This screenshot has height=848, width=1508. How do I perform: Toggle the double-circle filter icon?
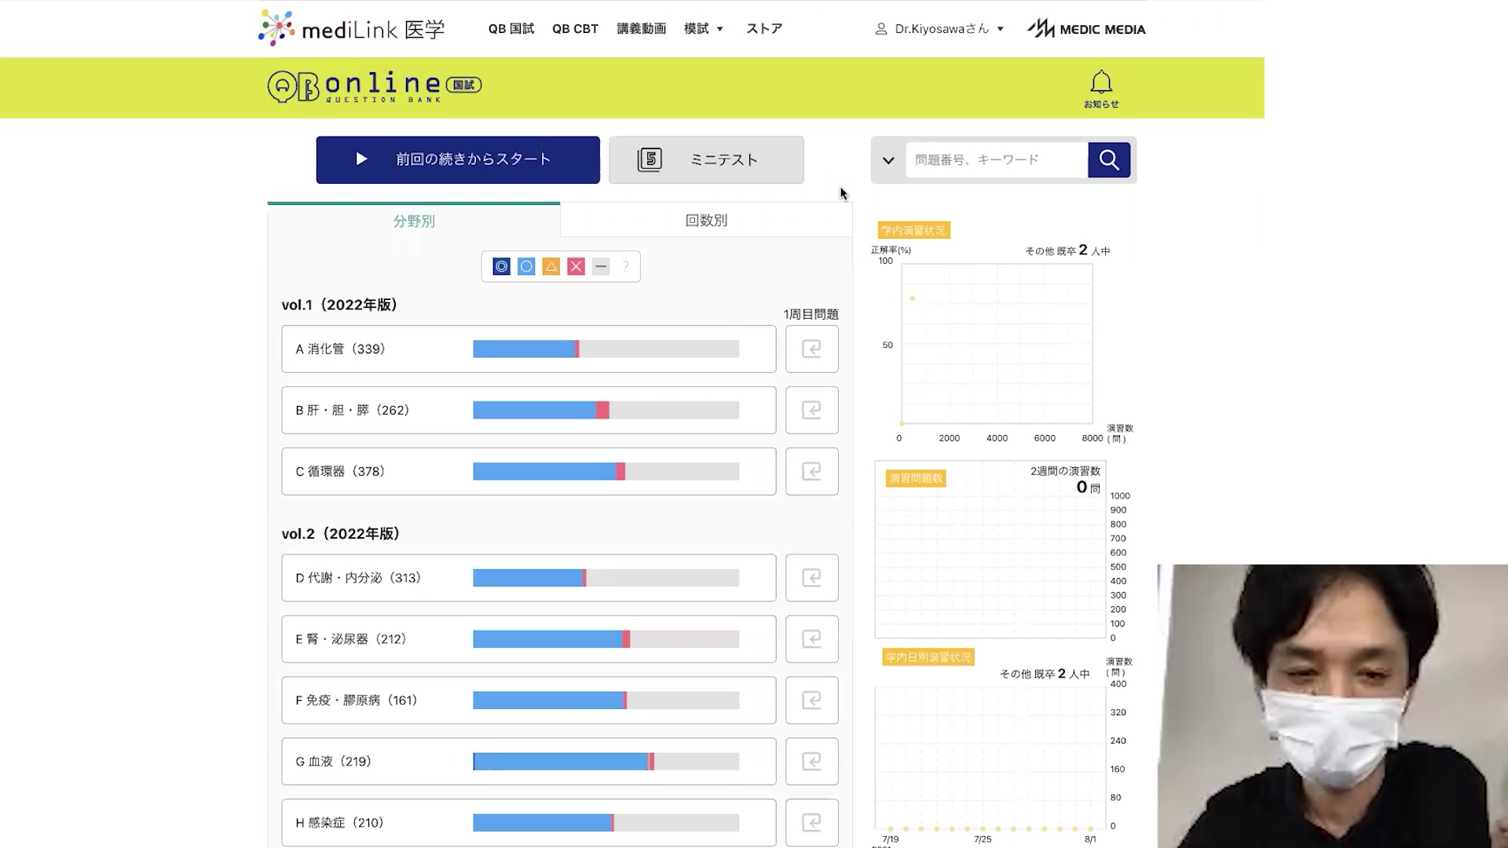501,267
